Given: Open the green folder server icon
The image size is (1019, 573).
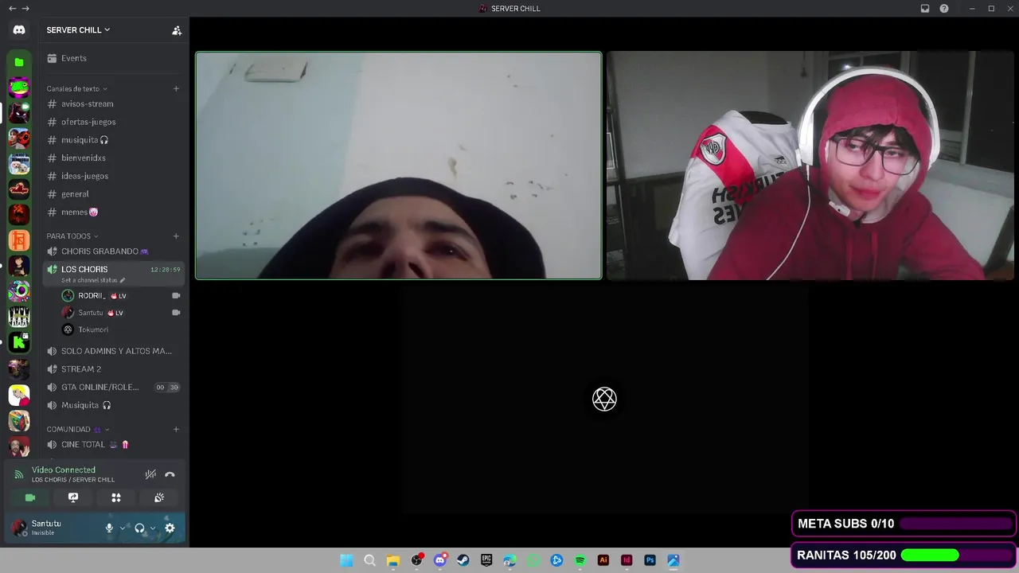Looking at the screenshot, I should coord(19,62).
